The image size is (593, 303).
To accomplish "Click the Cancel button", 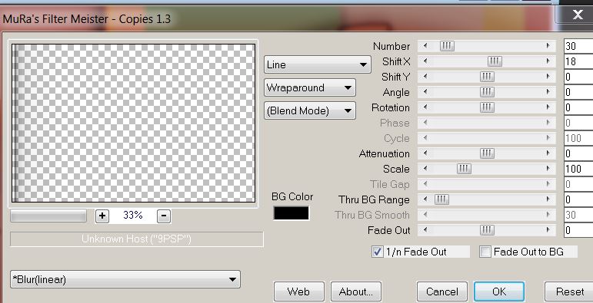I will [x=442, y=291].
